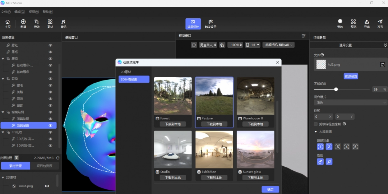This screenshot has width=388, height=194.
Task: Click the 新增 add icon
Action: click(23, 24)
